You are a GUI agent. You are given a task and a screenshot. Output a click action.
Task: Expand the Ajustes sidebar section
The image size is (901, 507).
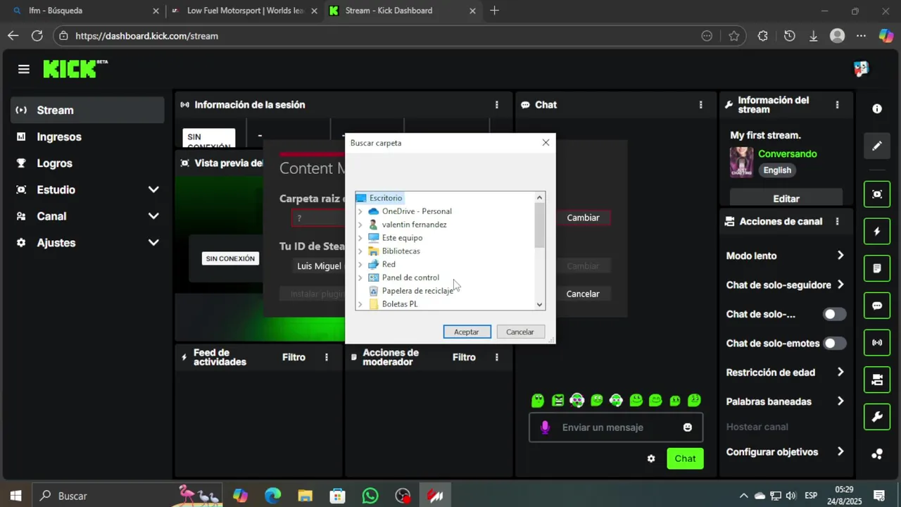point(153,242)
